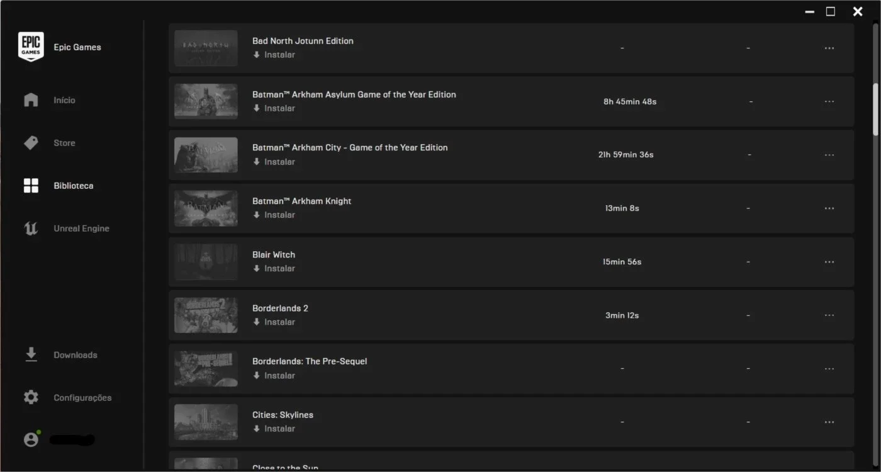The width and height of the screenshot is (881, 472).
Task: Click title Batman Arkham Asylum Game of the Year Edition
Action: coord(354,94)
